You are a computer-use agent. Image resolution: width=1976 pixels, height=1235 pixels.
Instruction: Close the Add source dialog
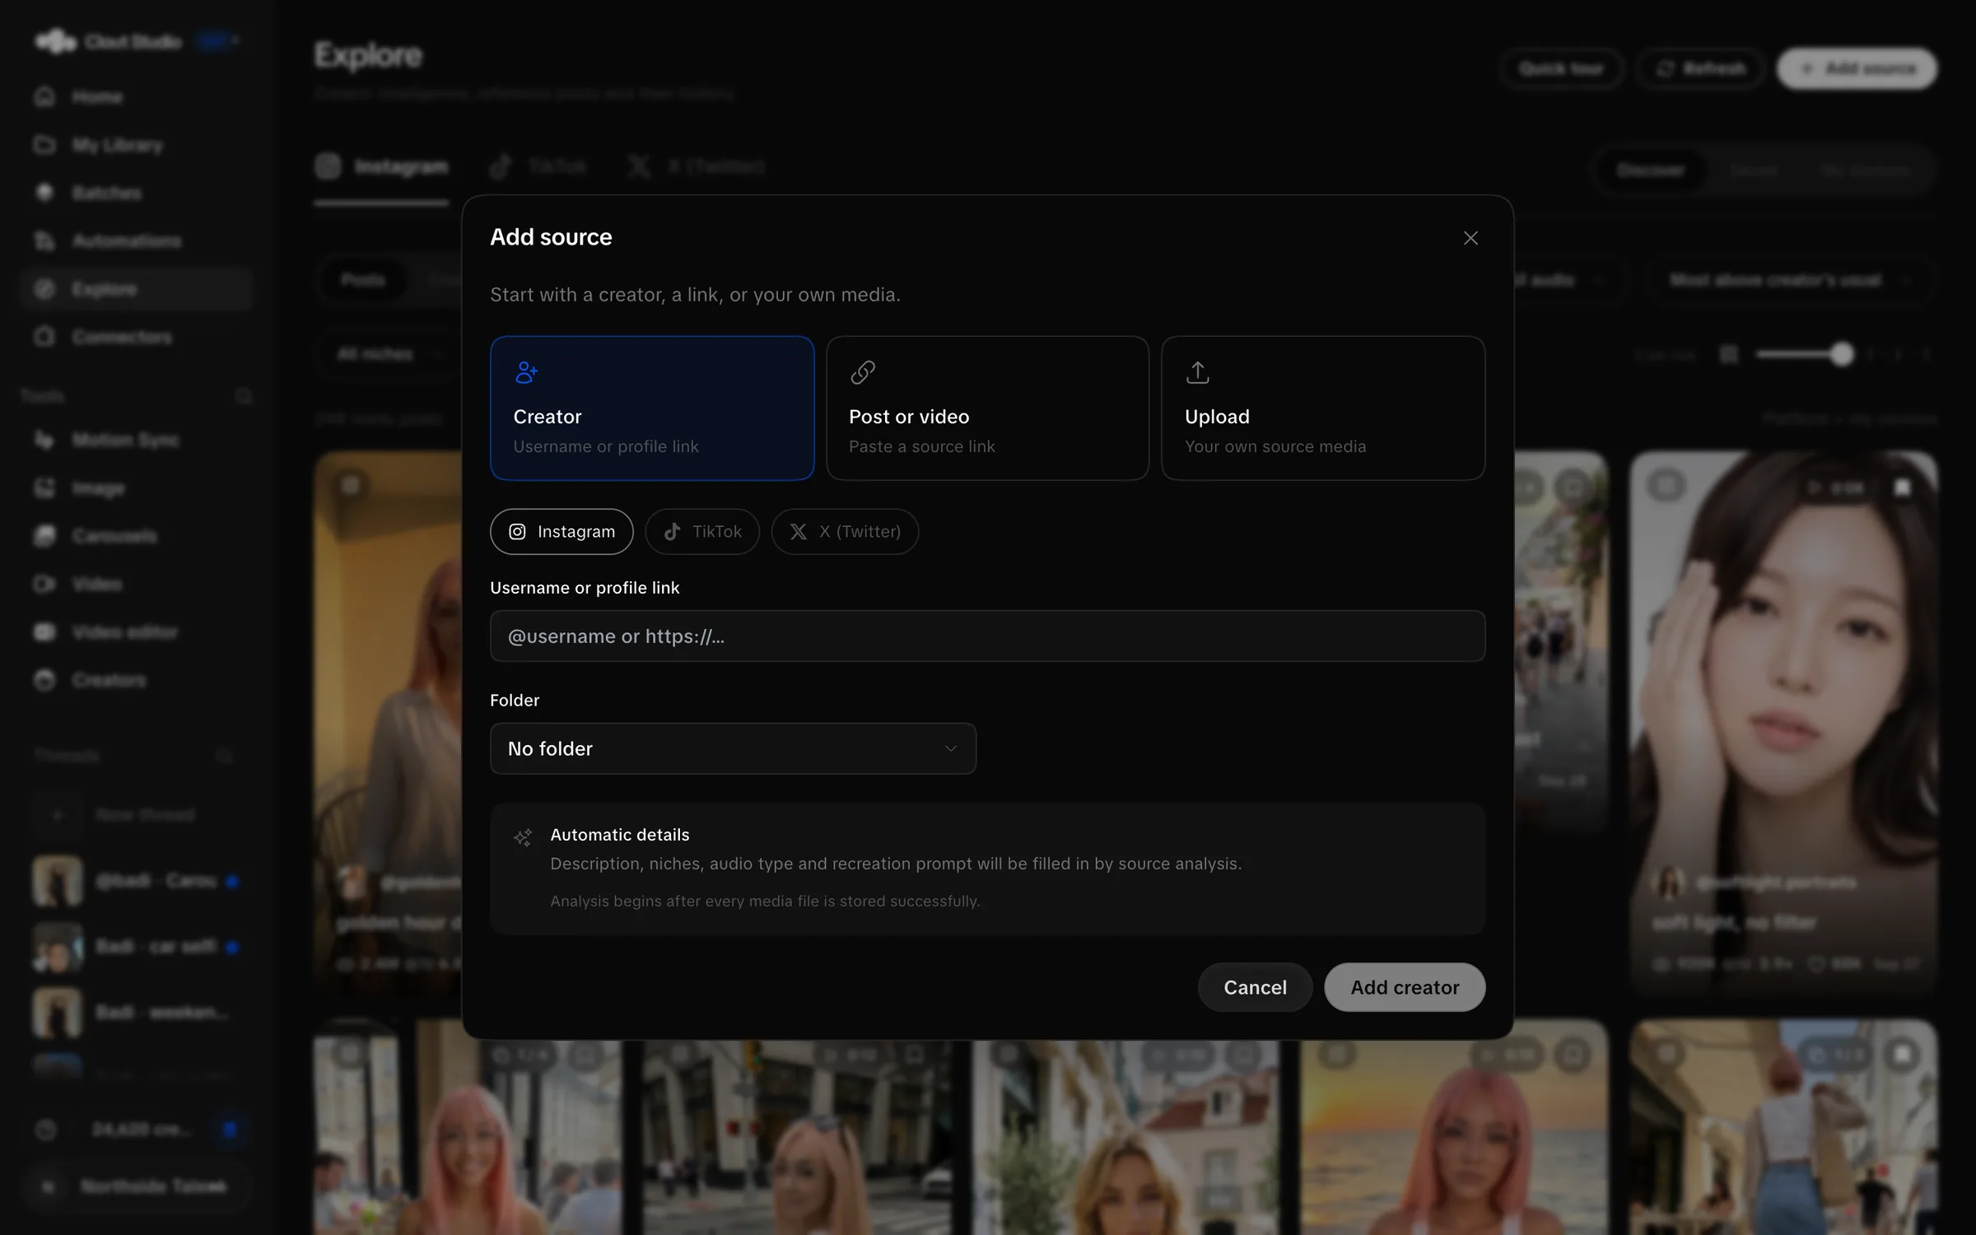(x=1470, y=238)
